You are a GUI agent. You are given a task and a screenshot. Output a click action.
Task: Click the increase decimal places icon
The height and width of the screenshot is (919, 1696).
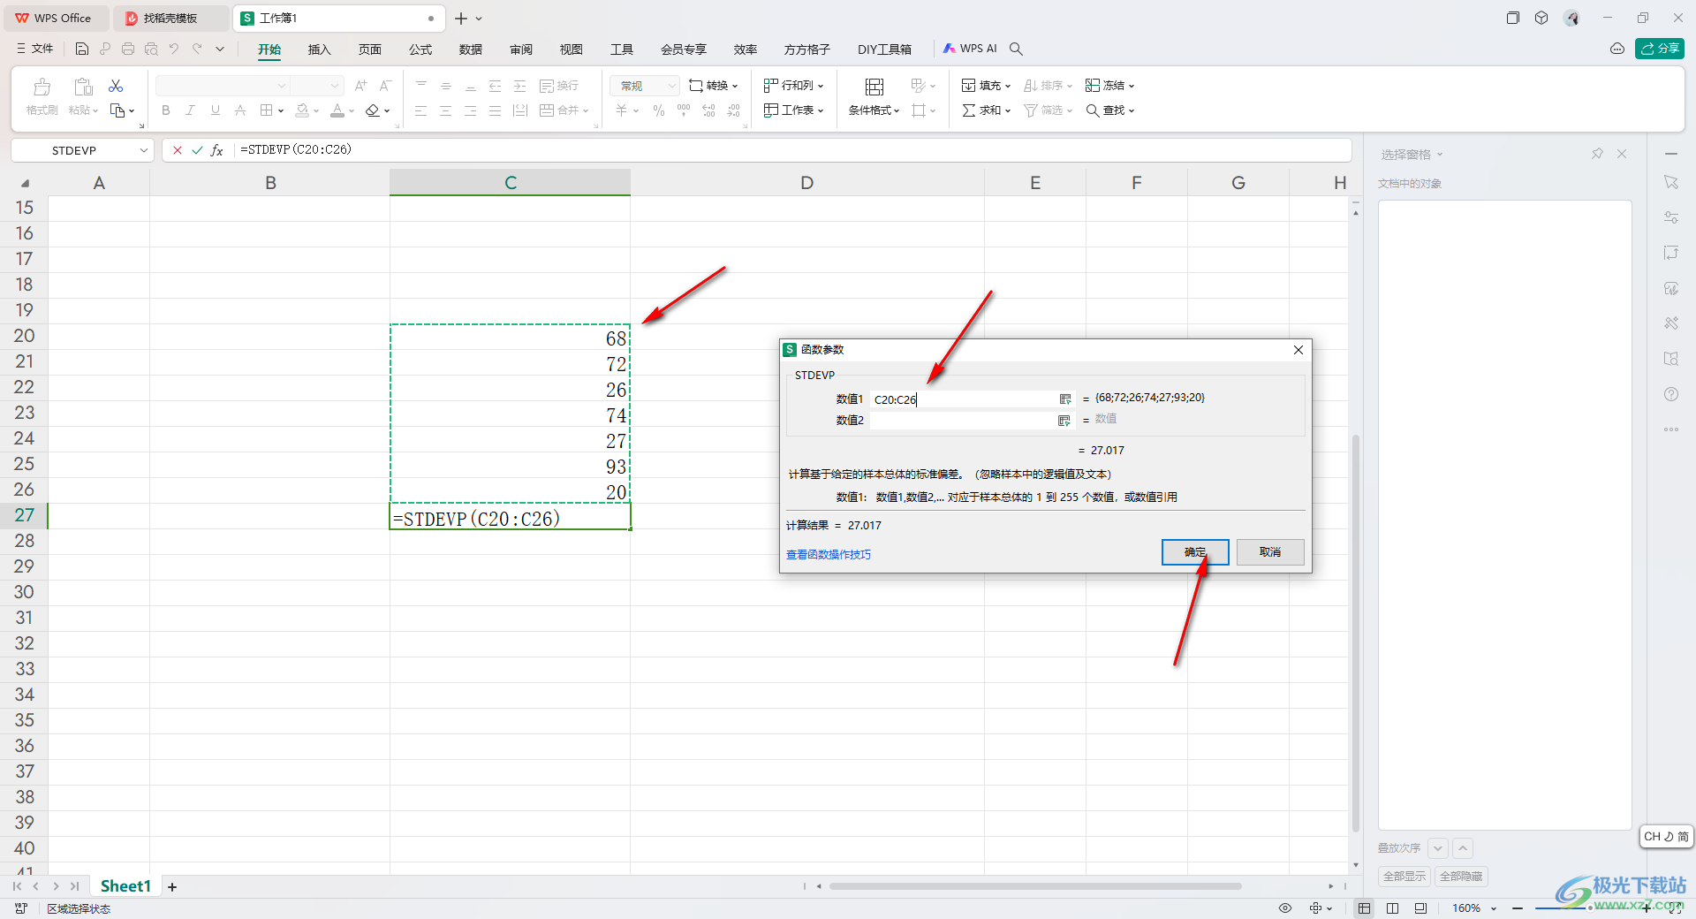click(708, 110)
